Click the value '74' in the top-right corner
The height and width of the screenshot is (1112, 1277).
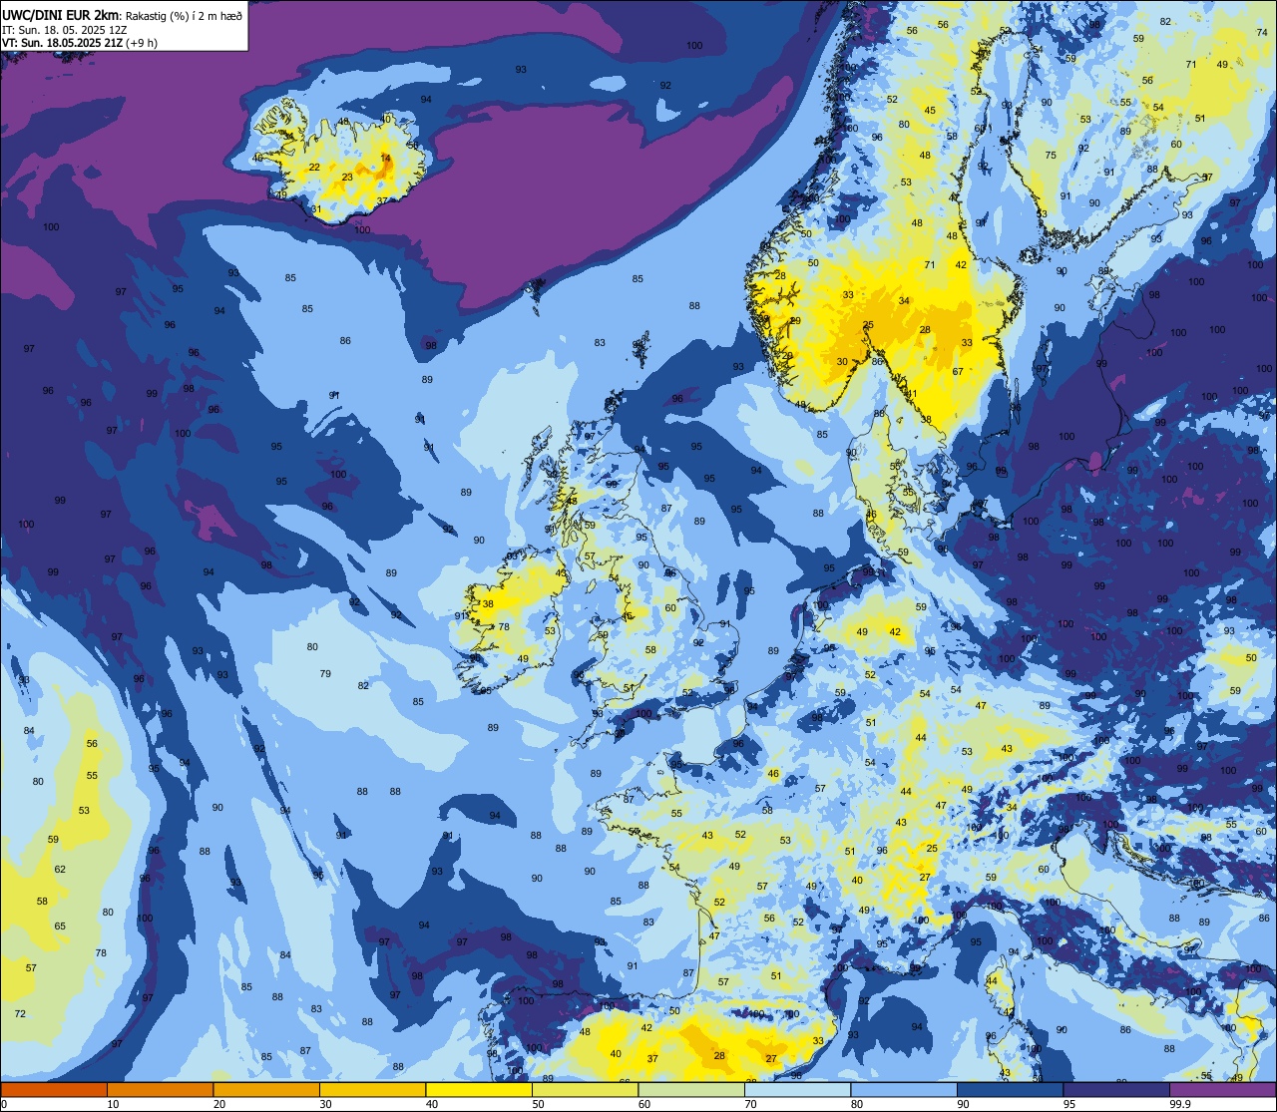click(1262, 33)
